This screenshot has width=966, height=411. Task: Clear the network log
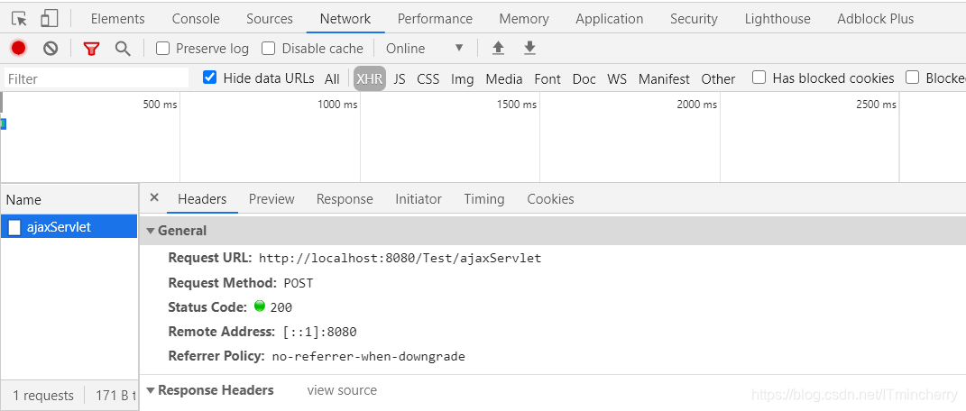[x=51, y=49]
